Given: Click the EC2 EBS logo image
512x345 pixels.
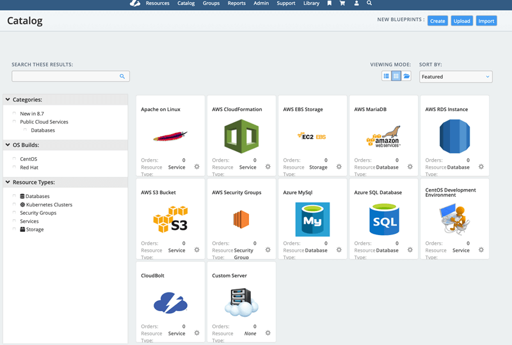Looking at the screenshot, I should click(x=312, y=136).
